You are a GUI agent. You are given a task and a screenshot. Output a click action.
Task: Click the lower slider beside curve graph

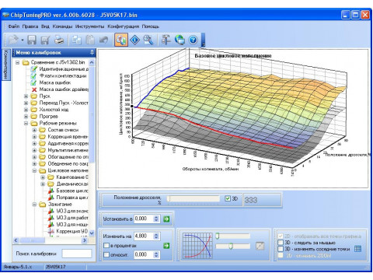pos(232,246)
